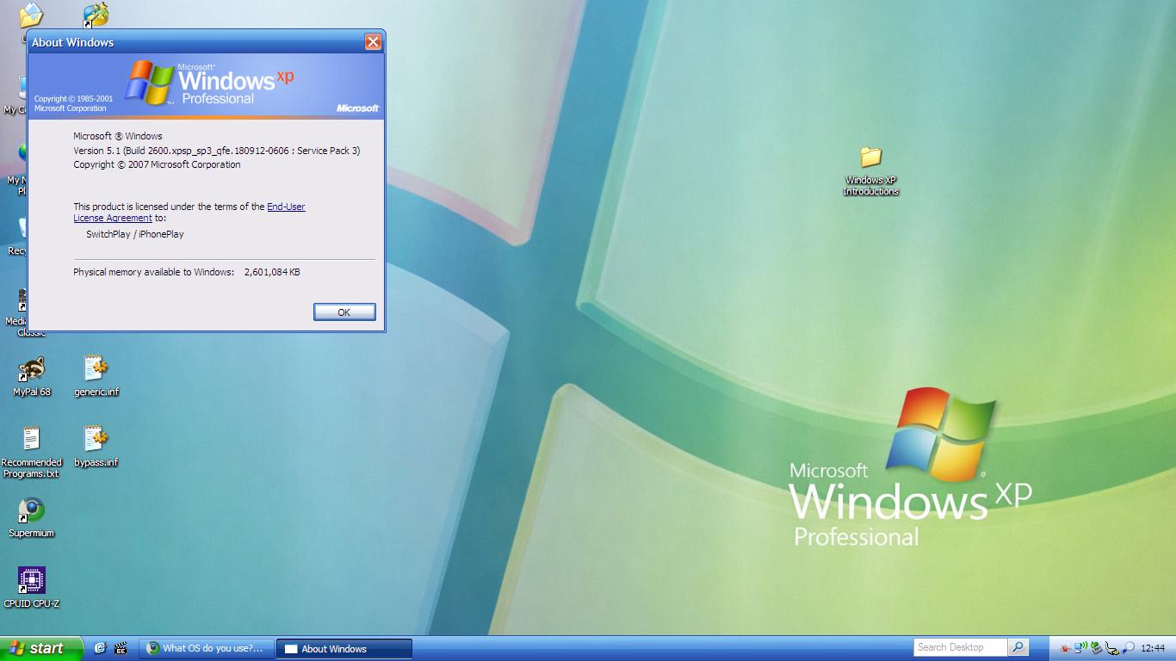Click the Search Desktop magnifier button
Viewport: 1176px width, 661px height.
coord(1018,647)
